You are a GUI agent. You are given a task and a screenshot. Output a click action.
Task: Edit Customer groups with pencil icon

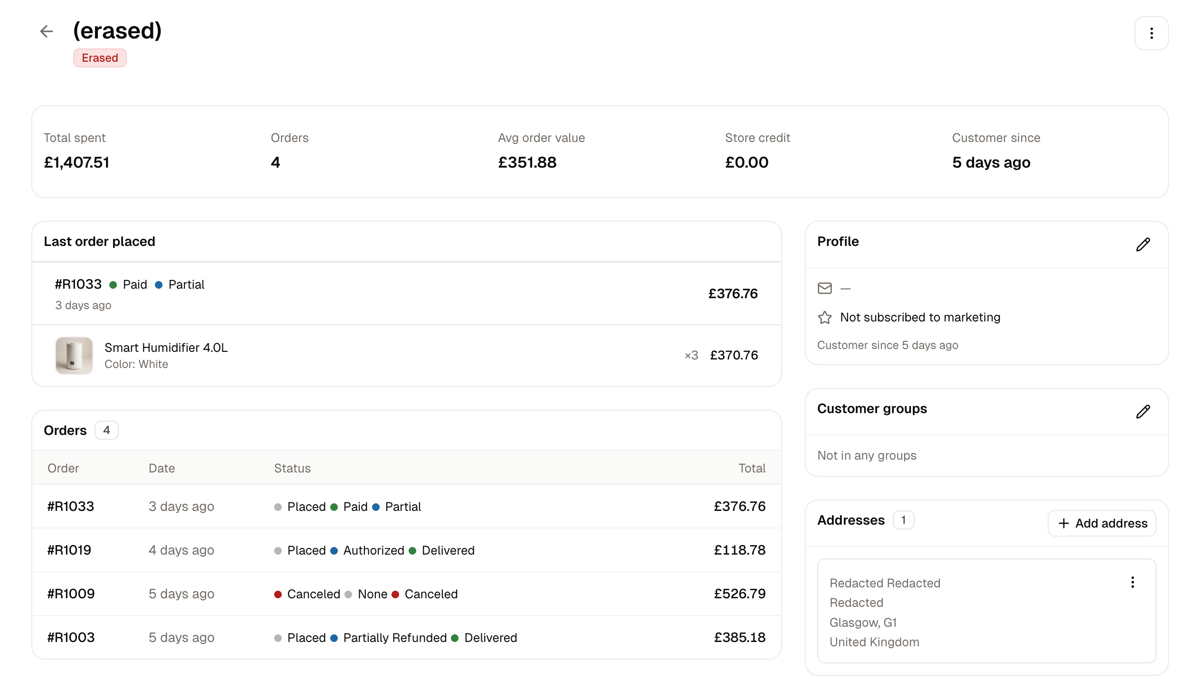(1142, 412)
